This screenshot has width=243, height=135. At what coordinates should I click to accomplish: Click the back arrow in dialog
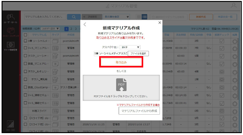pyautogui.click(x=85, y=24)
